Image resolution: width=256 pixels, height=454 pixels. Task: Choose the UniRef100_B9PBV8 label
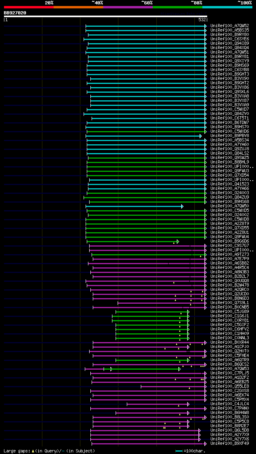pyautogui.click(x=230, y=136)
